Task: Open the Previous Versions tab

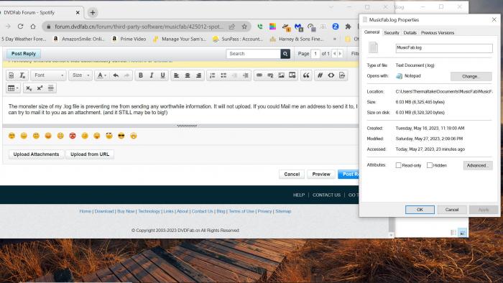Action: [438, 33]
